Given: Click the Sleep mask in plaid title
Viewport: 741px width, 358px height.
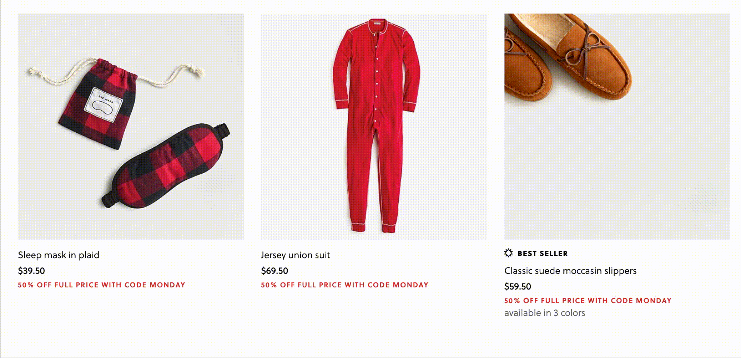Looking at the screenshot, I should coord(59,255).
